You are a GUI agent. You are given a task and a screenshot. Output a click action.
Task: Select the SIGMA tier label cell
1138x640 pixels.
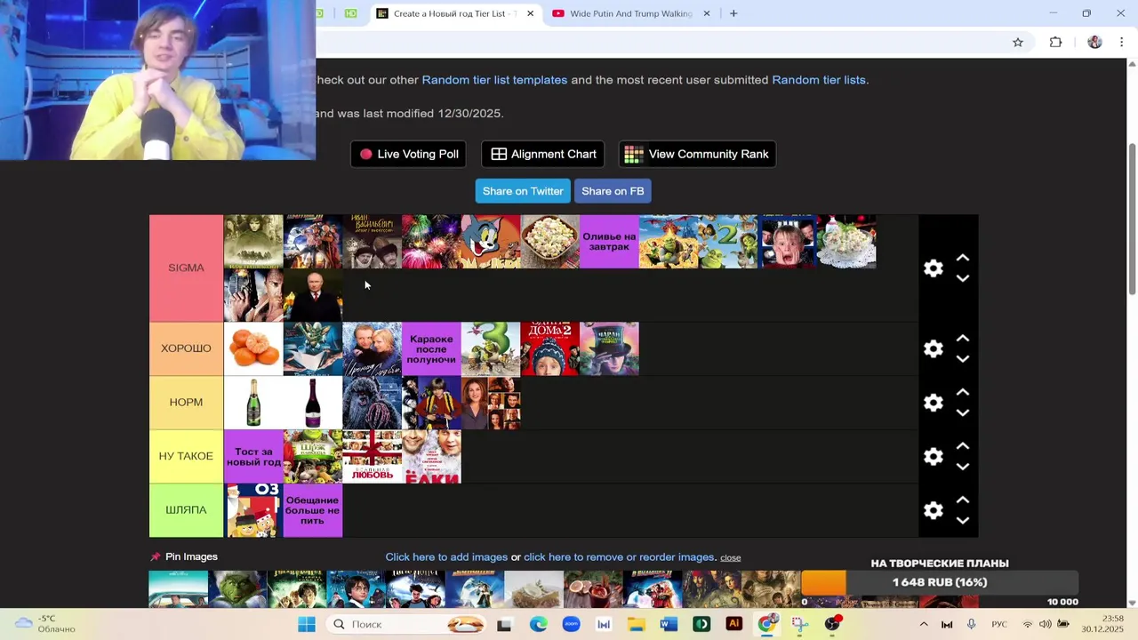click(186, 268)
